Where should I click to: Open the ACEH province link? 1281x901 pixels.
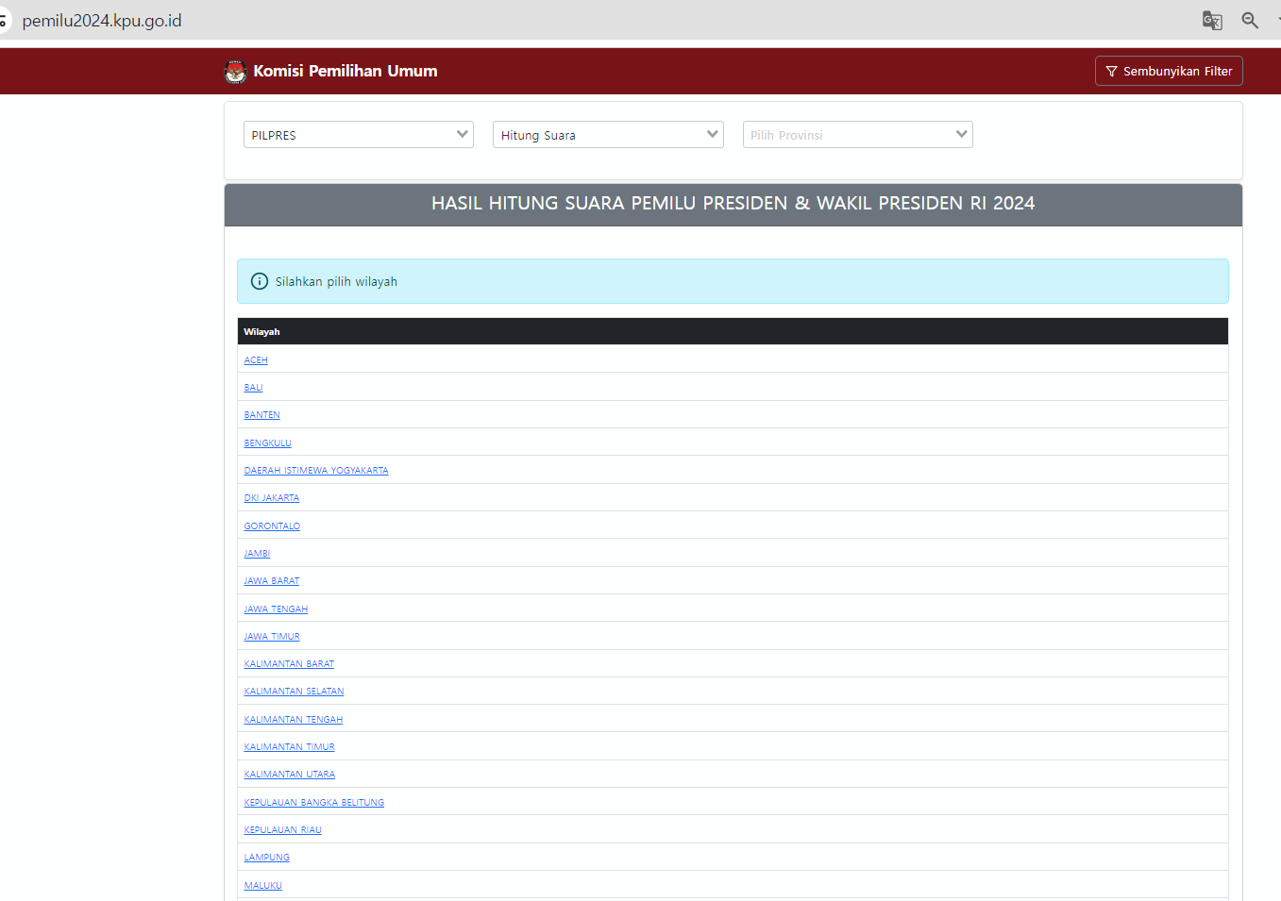tap(256, 360)
